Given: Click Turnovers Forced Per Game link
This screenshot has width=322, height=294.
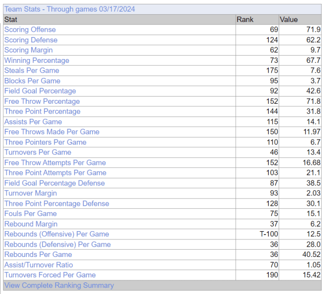Looking at the screenshot, I should click(x=50, y=275).
